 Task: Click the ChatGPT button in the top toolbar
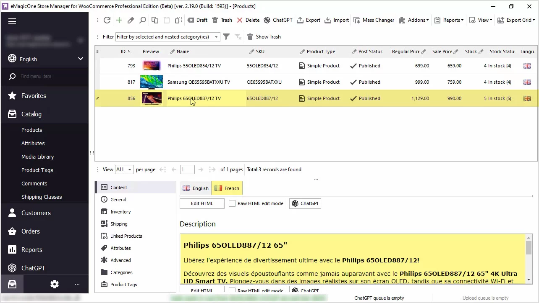278,20
